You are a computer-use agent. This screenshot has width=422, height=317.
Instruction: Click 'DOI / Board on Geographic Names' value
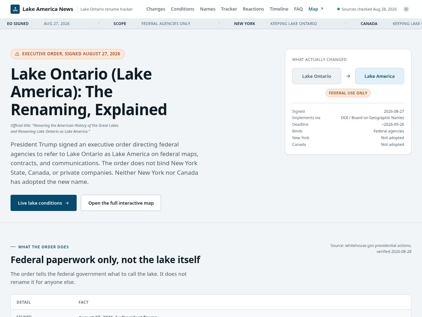[372, 118]
